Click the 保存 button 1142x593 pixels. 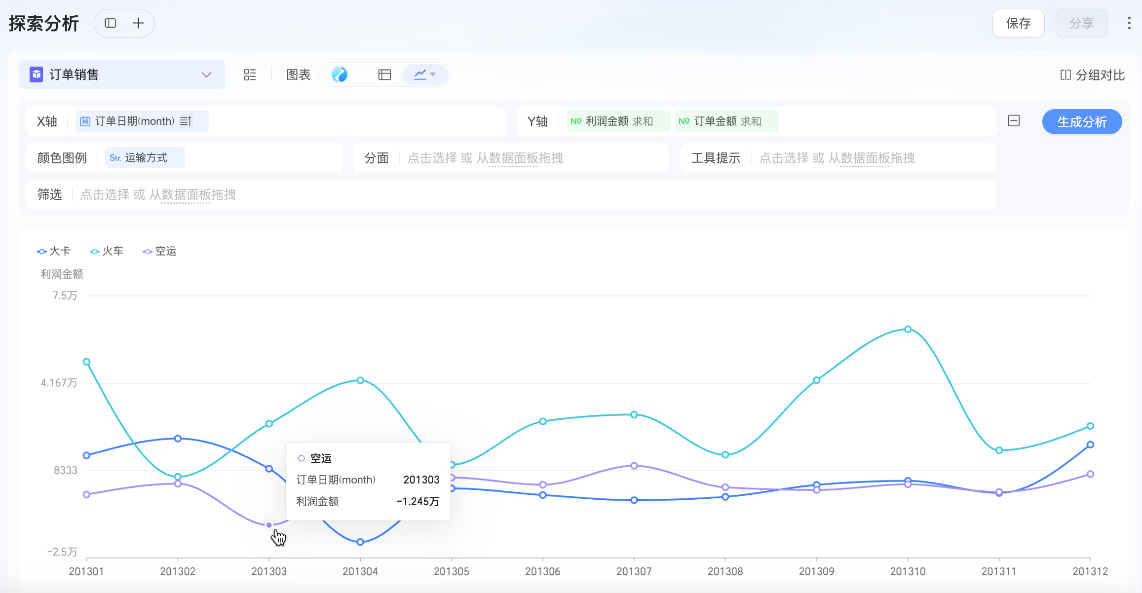tap(1018, 23)
